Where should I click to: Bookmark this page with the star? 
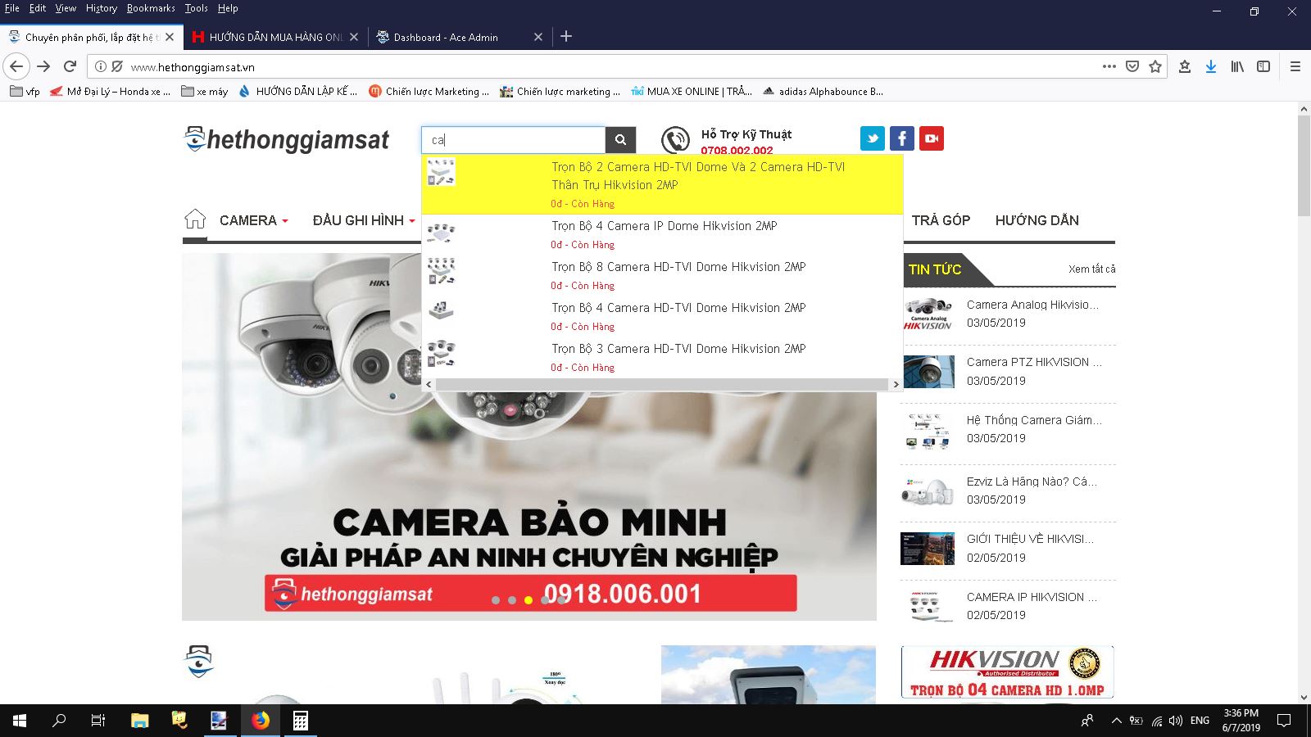coord(1155,66)
